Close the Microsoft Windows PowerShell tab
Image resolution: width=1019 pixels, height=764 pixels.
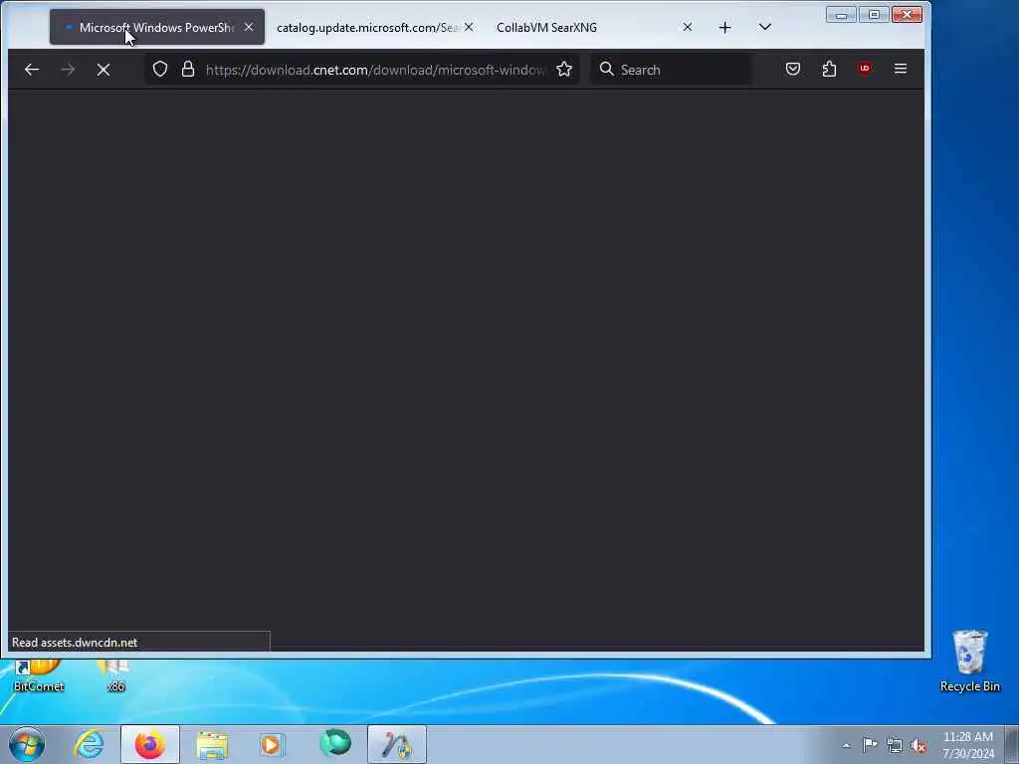[x=248, y=27]
